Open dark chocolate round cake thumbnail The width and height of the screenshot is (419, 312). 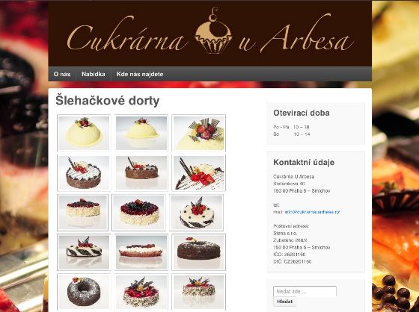point(198,252)
